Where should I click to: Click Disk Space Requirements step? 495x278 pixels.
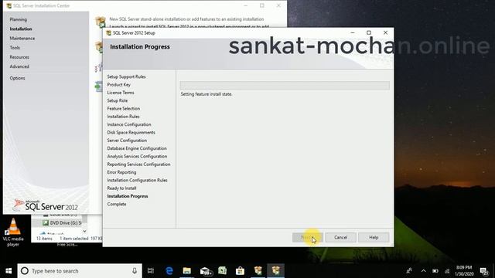click(131, 132)
